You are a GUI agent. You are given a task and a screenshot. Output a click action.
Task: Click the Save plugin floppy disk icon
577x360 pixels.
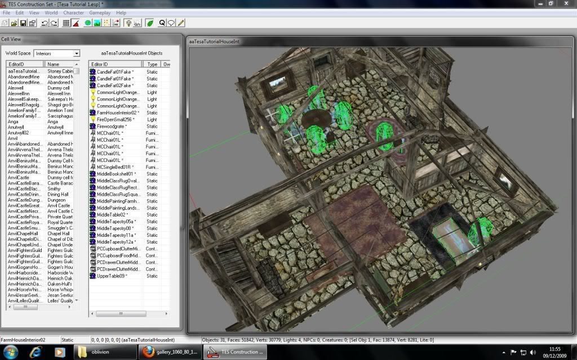tap(24, 23)
